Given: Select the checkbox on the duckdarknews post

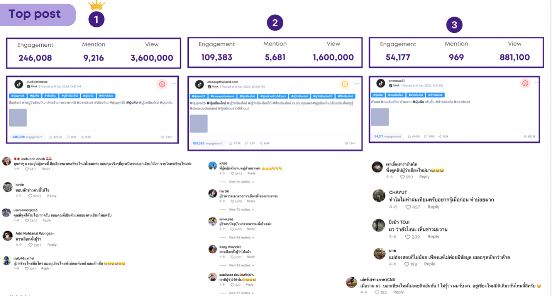Looking at the screenshot, I should click(10, 84).
